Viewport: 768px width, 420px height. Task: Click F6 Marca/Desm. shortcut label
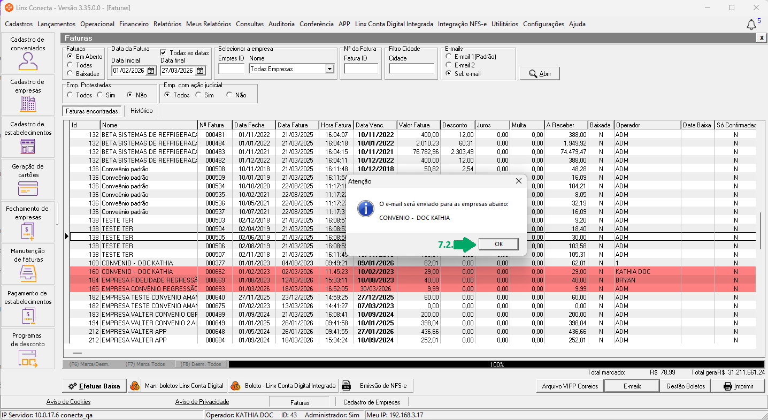(x=89, y=364)
